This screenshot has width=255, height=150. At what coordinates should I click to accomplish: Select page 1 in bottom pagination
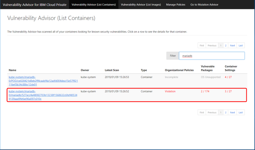click(221, 112)
